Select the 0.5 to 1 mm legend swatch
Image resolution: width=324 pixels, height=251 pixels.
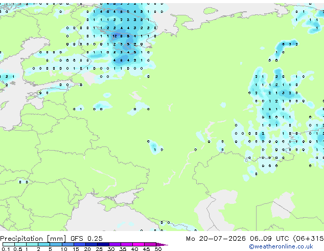(x=20, y=244)
